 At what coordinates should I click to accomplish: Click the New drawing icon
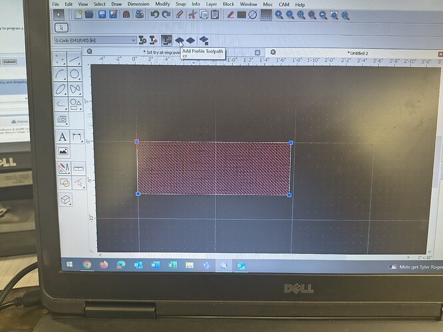tap(78, 15)
